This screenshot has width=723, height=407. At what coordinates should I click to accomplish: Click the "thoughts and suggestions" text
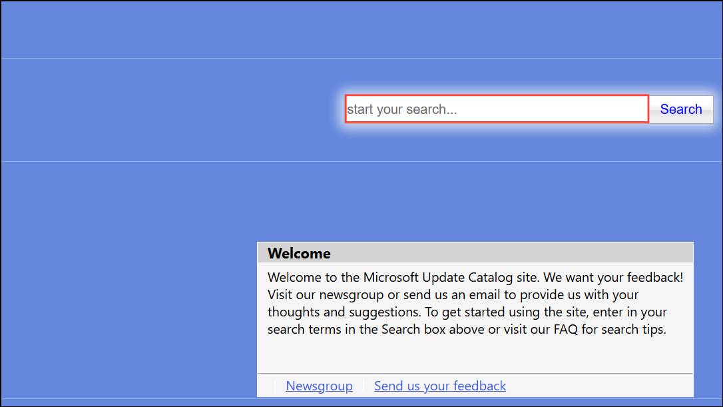click(343, 312)
